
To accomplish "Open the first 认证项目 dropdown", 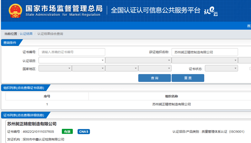I will pos(72,60).
